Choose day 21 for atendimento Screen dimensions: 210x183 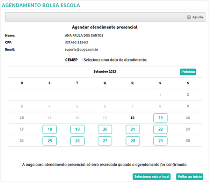tap(133, 129)
